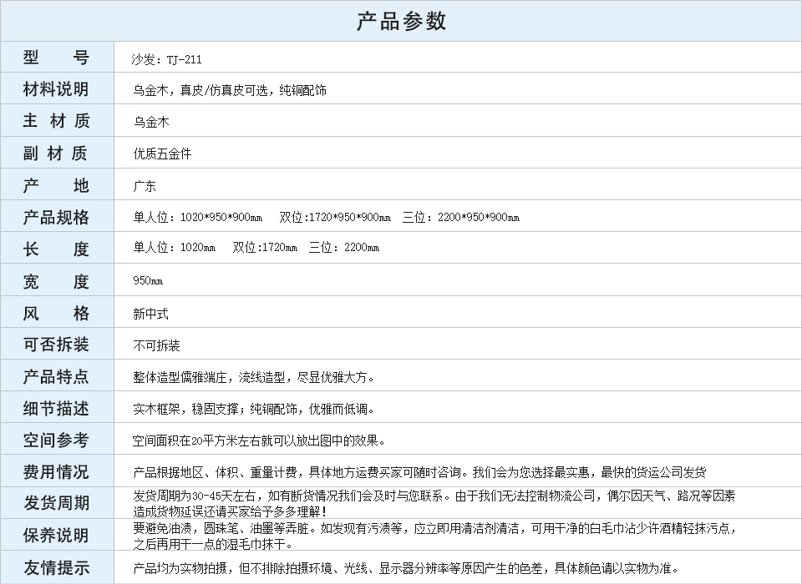Click the 长度 row label
Screen dimensions: 802x584
(x=56, y=249)
